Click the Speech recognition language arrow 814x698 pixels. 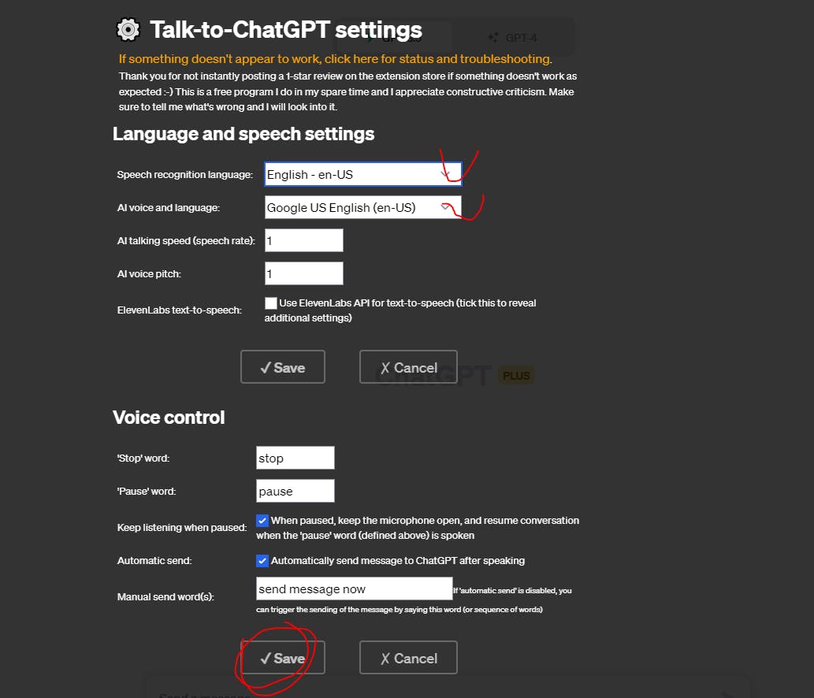click(x=446, y=174)
